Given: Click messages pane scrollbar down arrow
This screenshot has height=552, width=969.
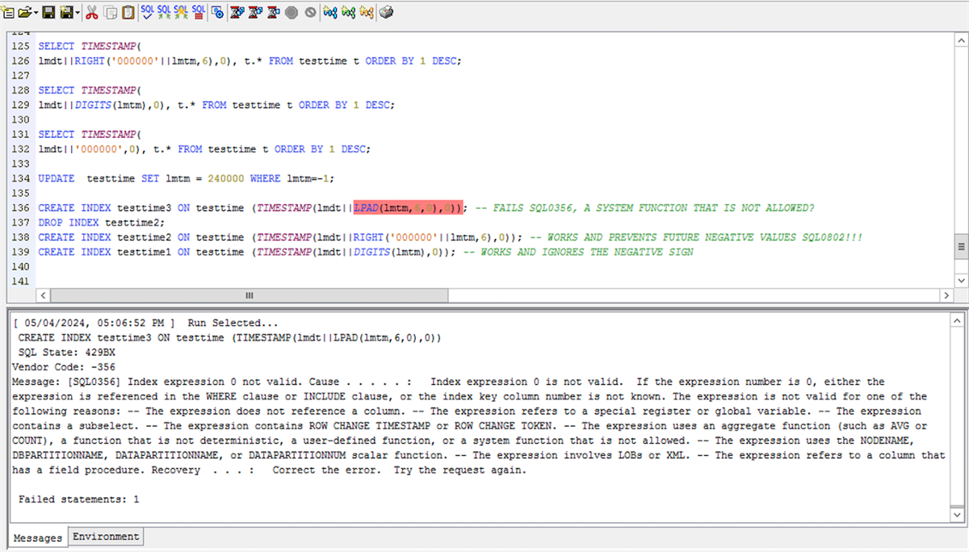Looking at the screenshot, I should 959,514.
